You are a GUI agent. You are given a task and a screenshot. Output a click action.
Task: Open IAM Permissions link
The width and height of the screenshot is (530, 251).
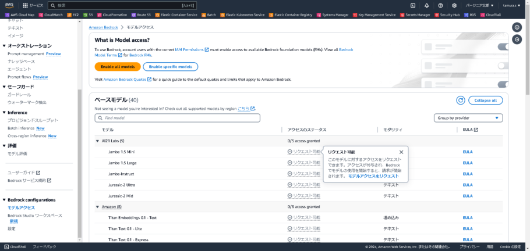pos(192,49)
